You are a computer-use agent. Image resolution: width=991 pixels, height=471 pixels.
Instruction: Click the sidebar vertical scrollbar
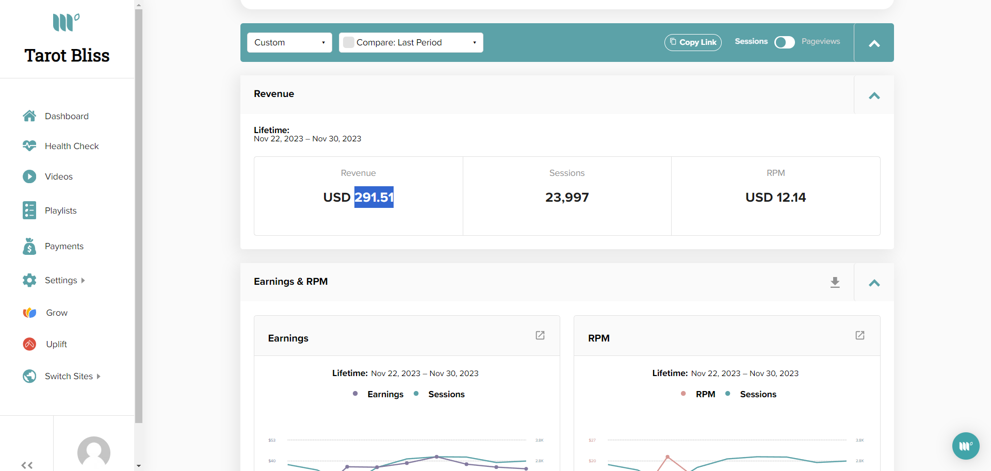click(139, 216)
